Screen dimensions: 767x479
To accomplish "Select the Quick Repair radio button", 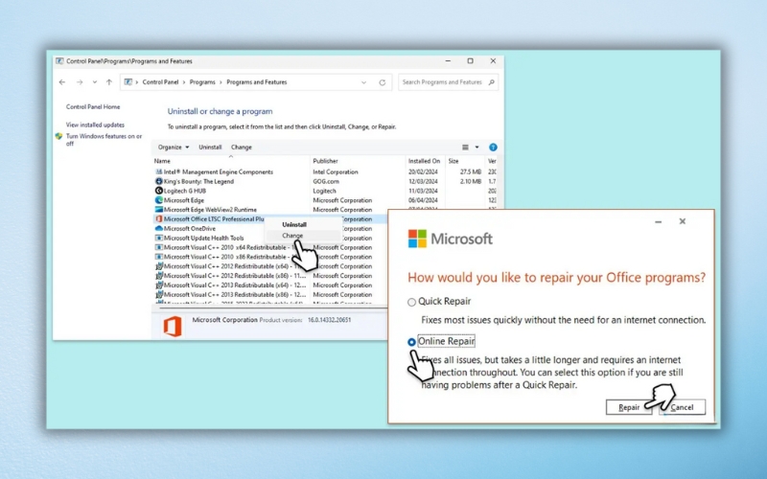I will click(x=412, y=302).
